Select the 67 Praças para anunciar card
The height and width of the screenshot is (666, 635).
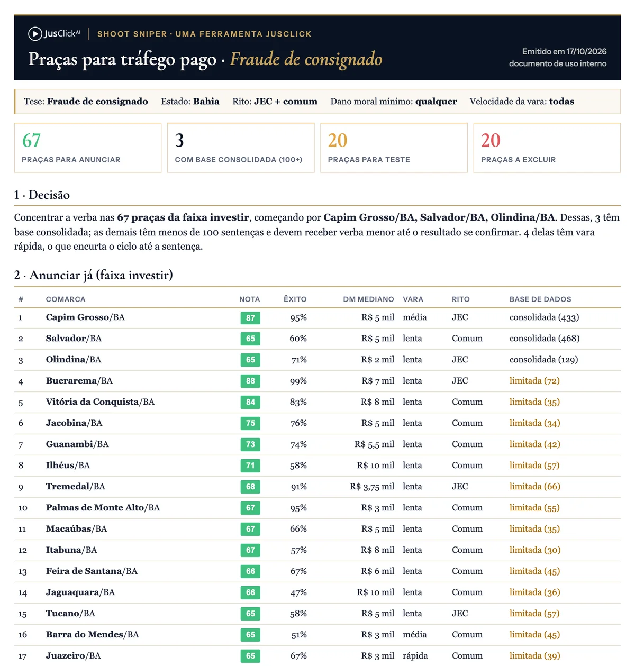88,148
